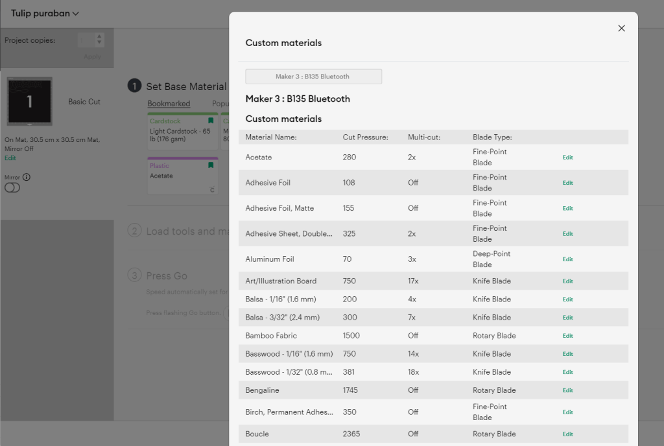The image size is (664, 446).
Task: Click Edit under the mat size details
Action: pyautogui.click(x=10, y=158)
